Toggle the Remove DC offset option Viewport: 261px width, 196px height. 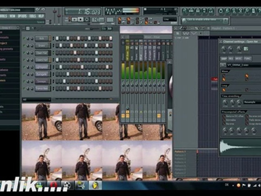tap(224, 116)
